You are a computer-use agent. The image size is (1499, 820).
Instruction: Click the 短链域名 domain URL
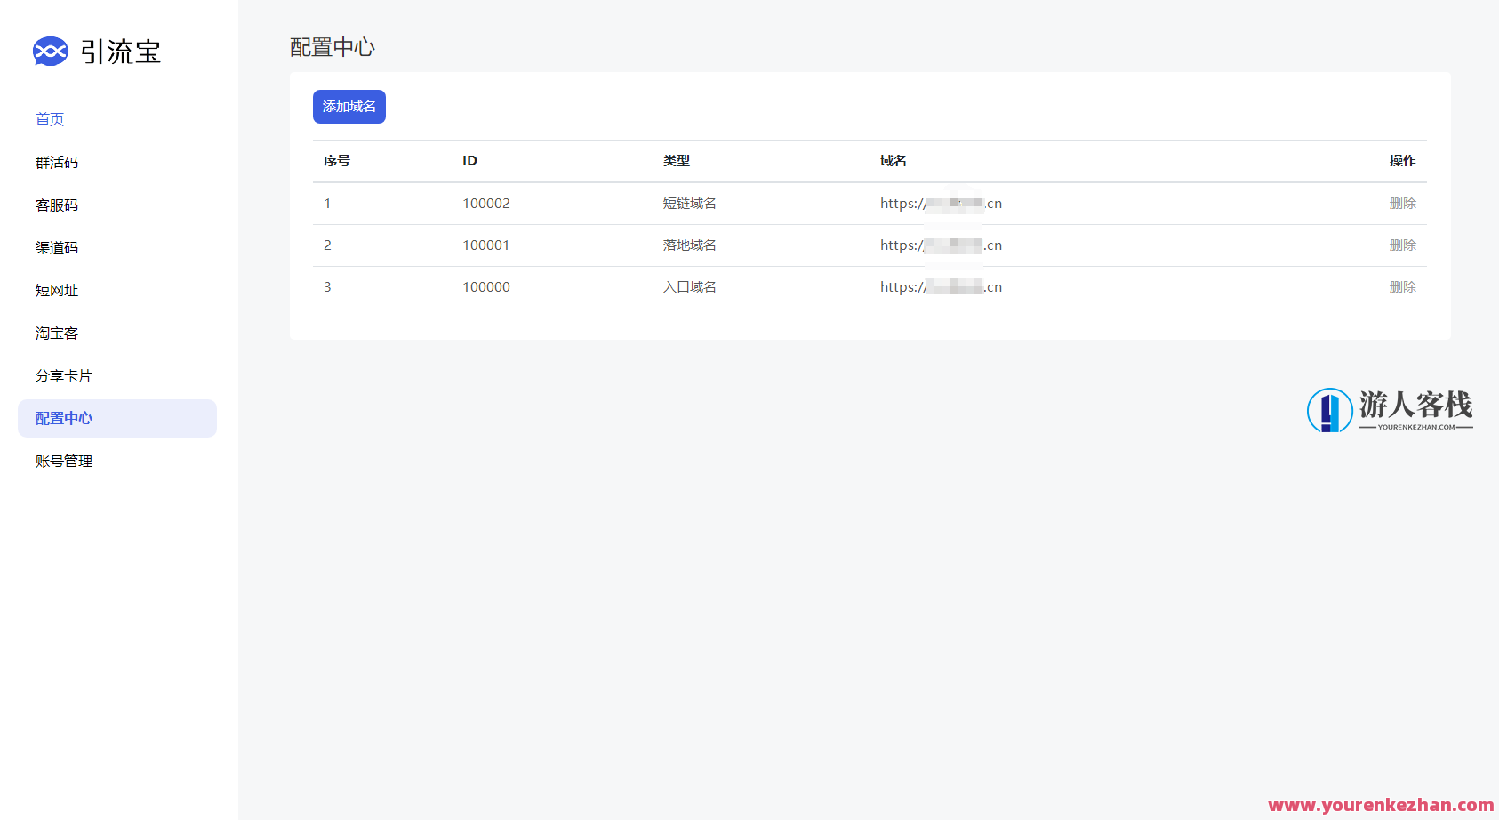pyautogui.click(x=941, y=204)
